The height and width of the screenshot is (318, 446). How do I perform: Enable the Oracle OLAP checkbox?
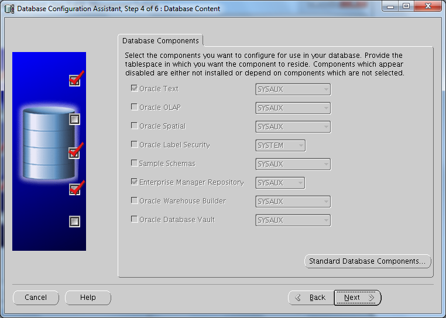tap(135, 108)
